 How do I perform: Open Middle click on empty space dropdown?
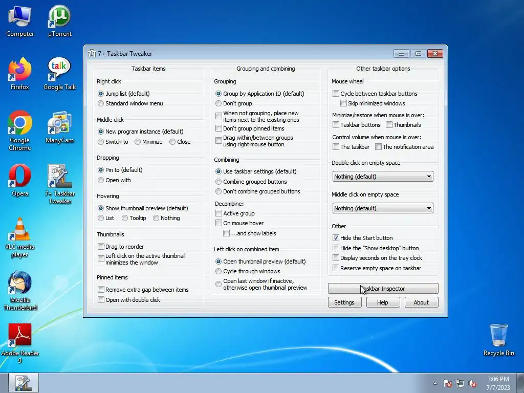383,208
